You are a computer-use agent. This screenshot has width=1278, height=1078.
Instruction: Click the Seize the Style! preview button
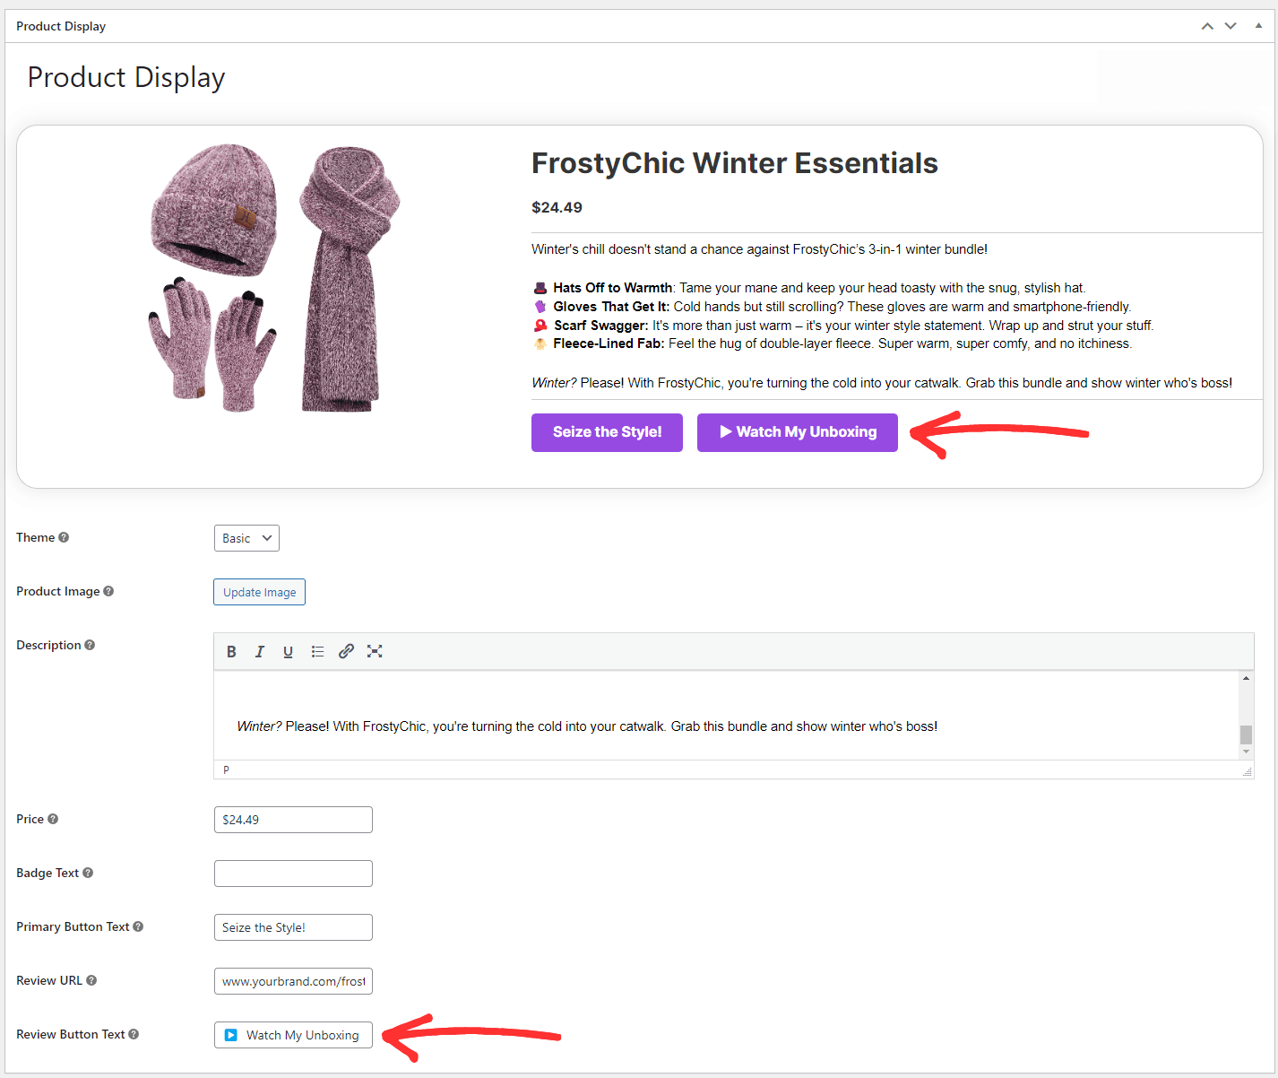click(x=607, y=432)
